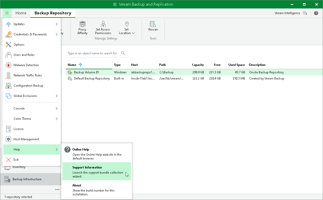Click the three-dots navigation overflow icon
Screen dimensions: 323x200
(57, 189)
